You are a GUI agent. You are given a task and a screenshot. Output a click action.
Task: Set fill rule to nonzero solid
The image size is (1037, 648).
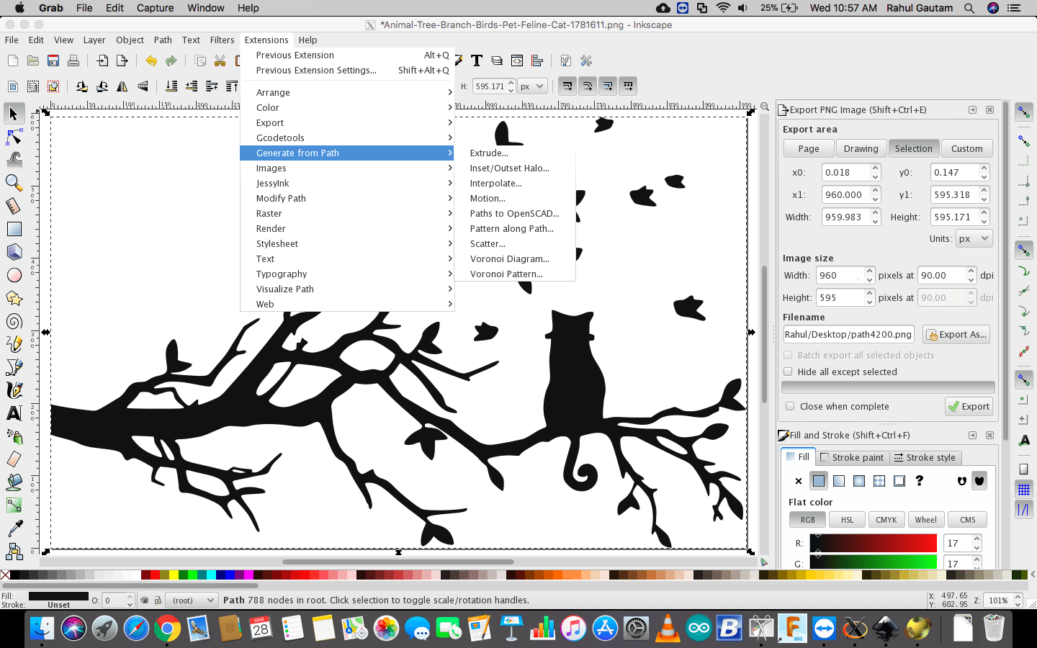click(x=979, y=481)
